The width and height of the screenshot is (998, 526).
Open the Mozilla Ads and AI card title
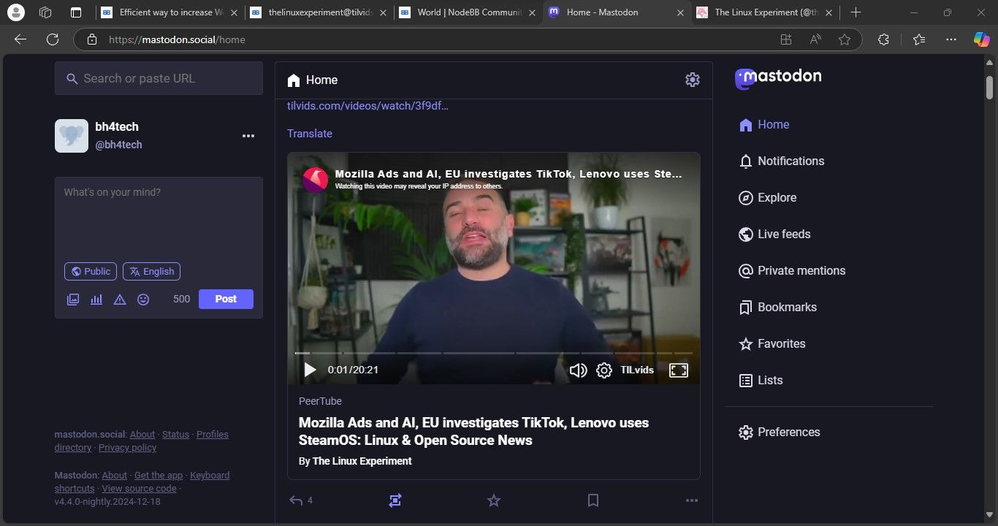[x=473, y=432]
